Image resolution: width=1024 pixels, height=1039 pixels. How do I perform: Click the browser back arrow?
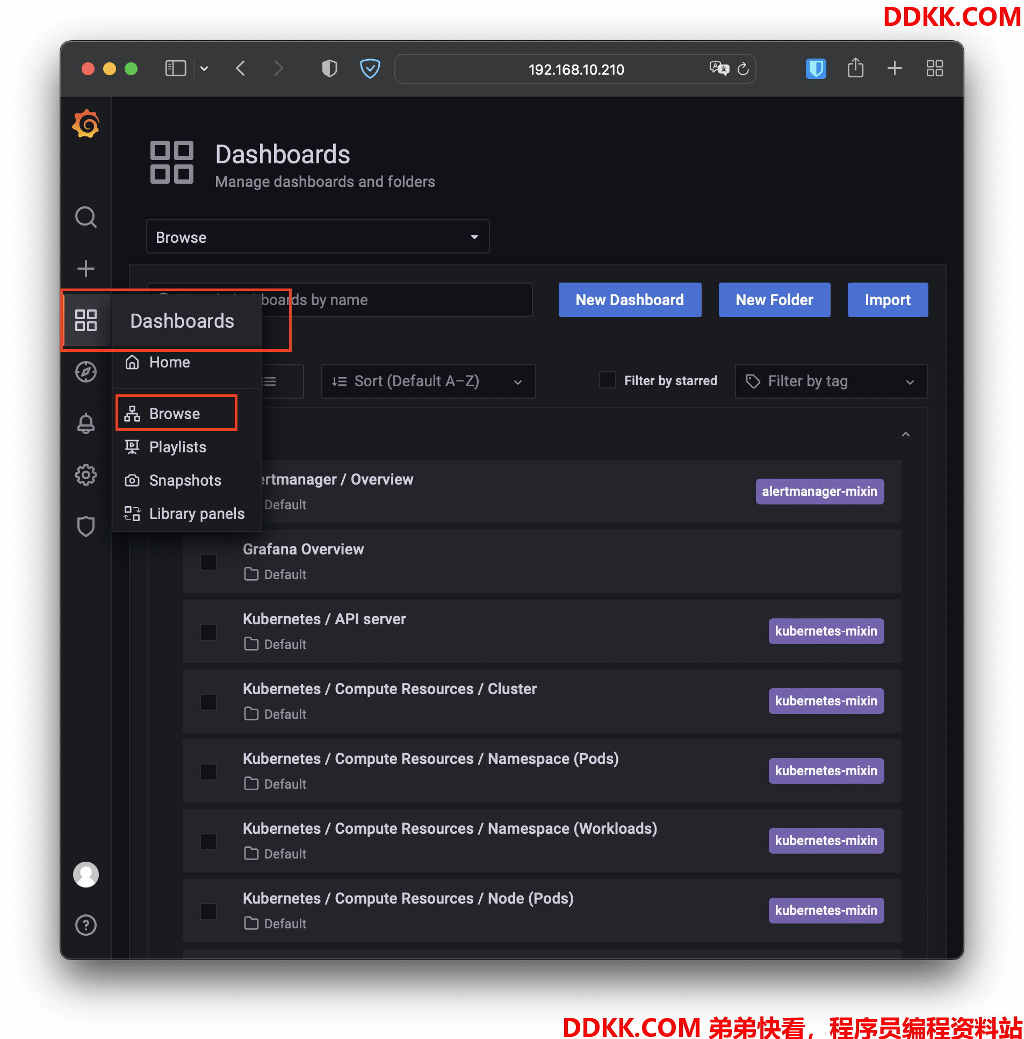click(x=240, y=68)
